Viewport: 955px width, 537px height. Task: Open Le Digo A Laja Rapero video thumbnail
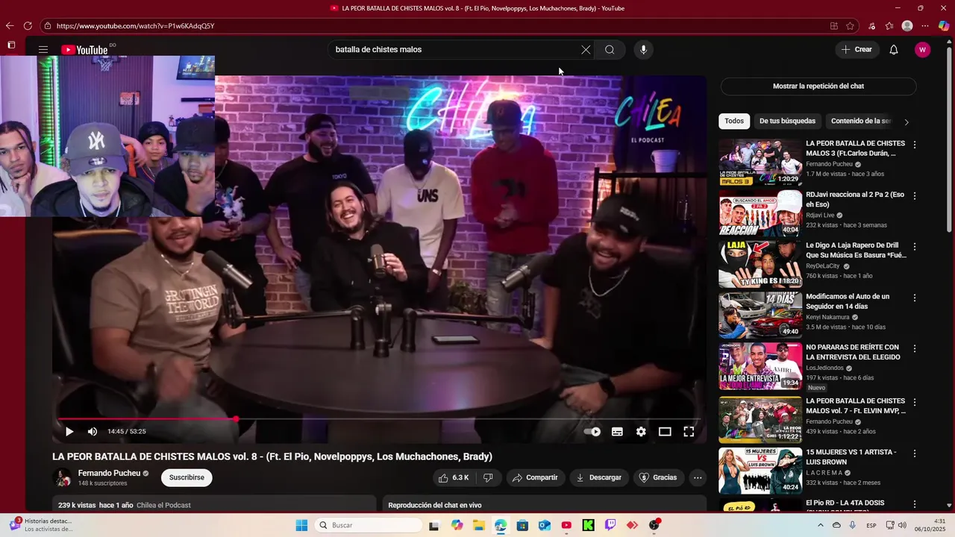tap(760, 264)
